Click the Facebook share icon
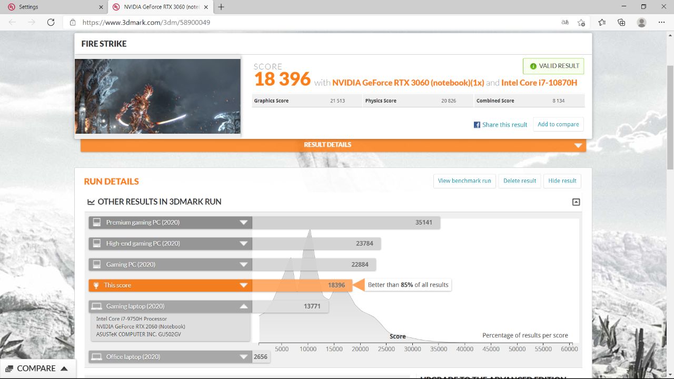Screen dimensions: 674x379 click(x=477, y=125)
